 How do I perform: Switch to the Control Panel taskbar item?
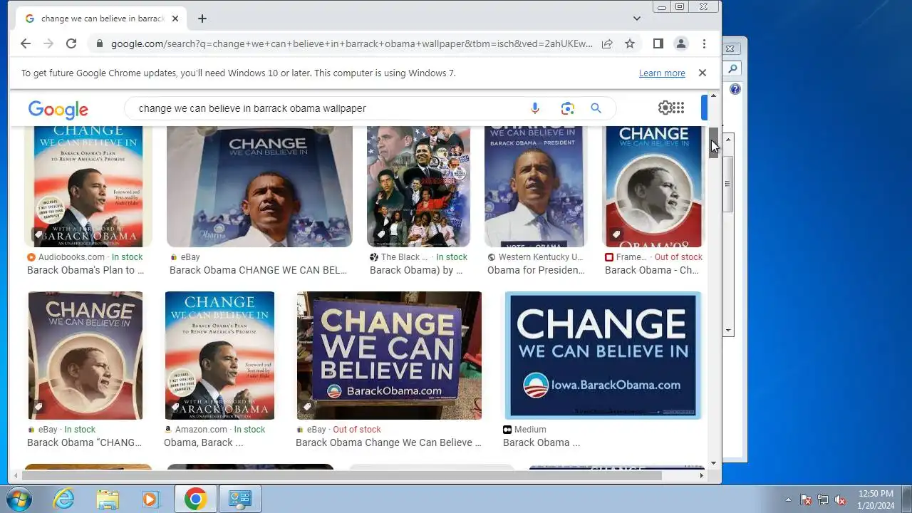pyautogui.click(x=239, y=499)
